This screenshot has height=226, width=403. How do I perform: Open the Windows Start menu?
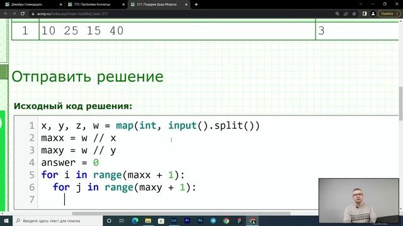tap(6, 220)
